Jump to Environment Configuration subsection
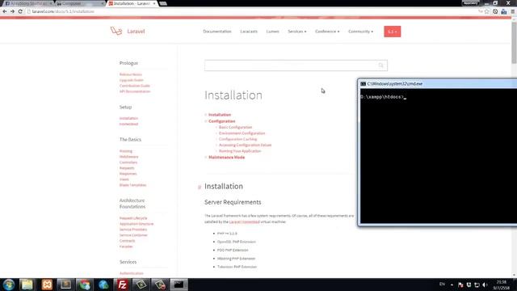This screenshot has width=517, height=291. point(242,133)
